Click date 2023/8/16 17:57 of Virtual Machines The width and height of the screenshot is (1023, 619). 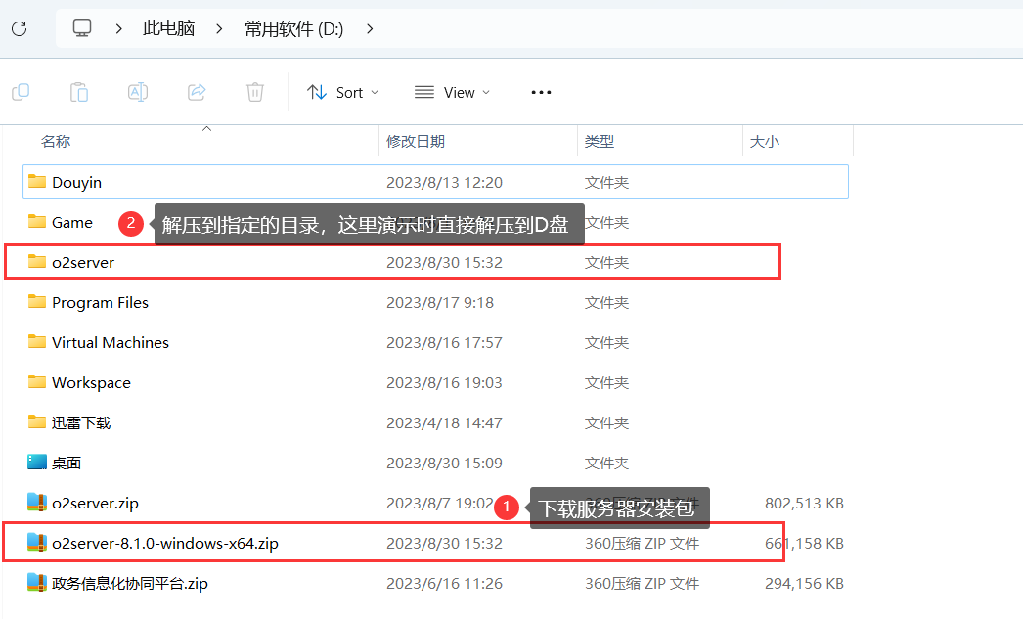click(x=444, y=342)
